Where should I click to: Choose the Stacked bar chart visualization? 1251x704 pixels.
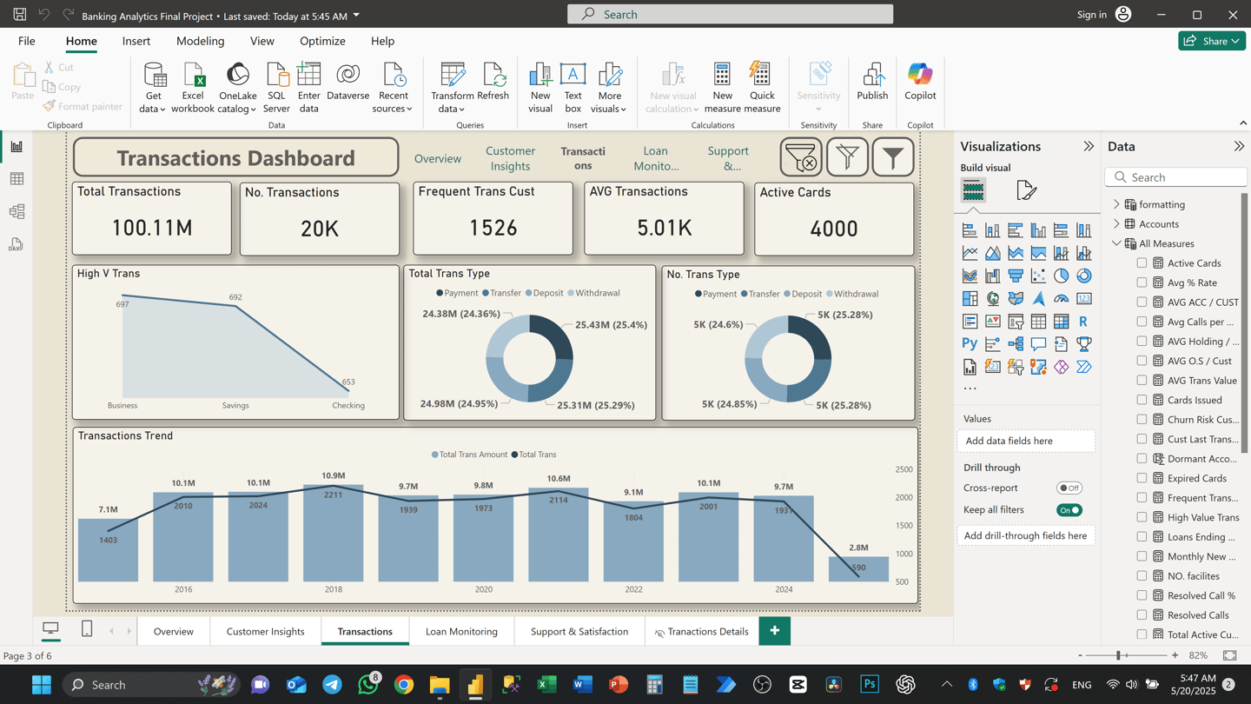click(x=970, y=230)
